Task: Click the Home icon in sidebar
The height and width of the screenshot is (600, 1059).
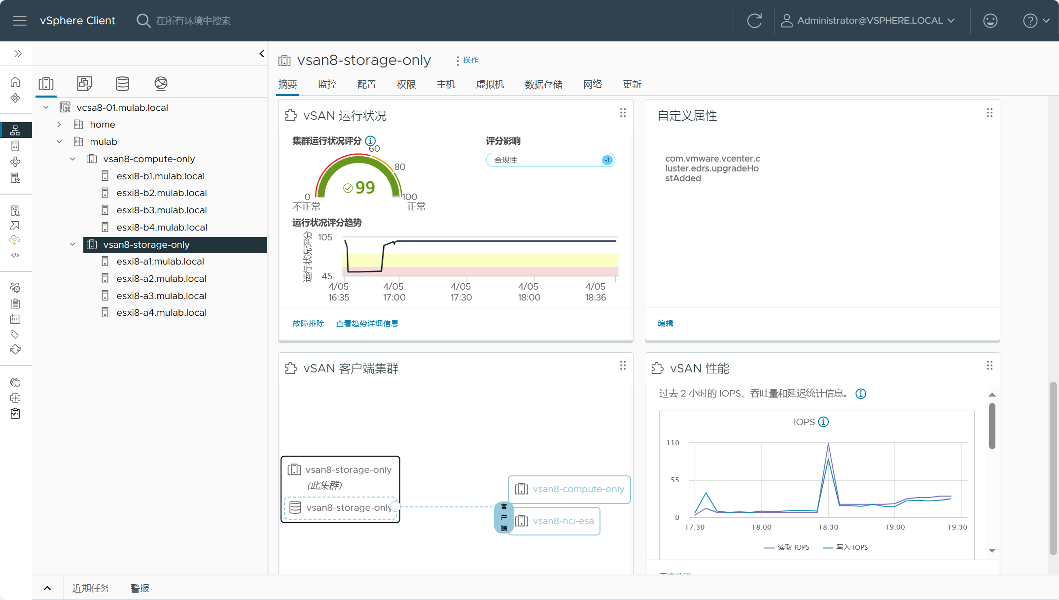Action: pyautogui.click(x=15, y=82)
